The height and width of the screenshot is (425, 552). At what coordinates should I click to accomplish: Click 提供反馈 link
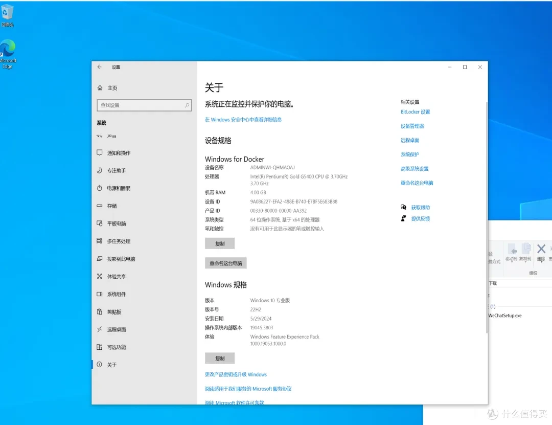[420, 218]
